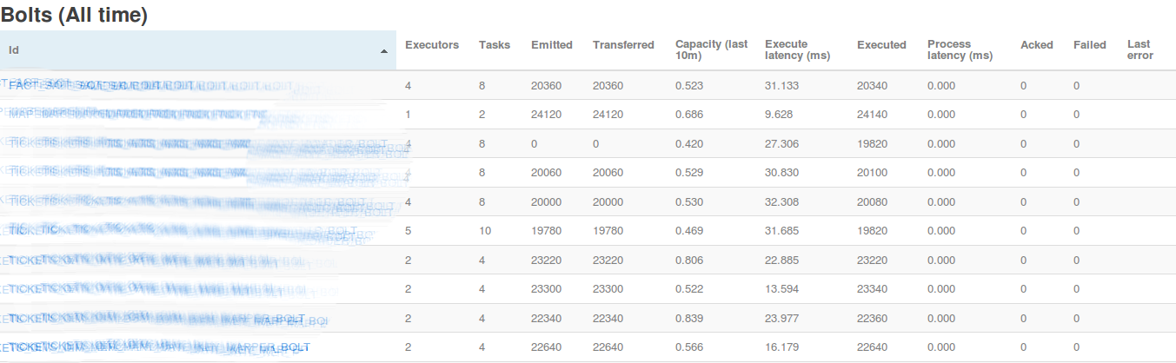The height and width of the screenshot is (363, 1176).
Task: Sort by Transferred column header
Action: click(x=623, y=45)
